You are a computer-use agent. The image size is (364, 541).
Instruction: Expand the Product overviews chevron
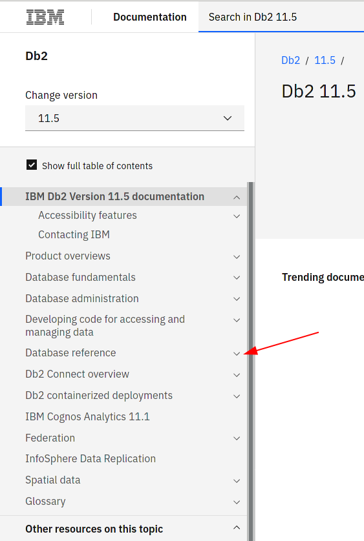pos(237,257)
